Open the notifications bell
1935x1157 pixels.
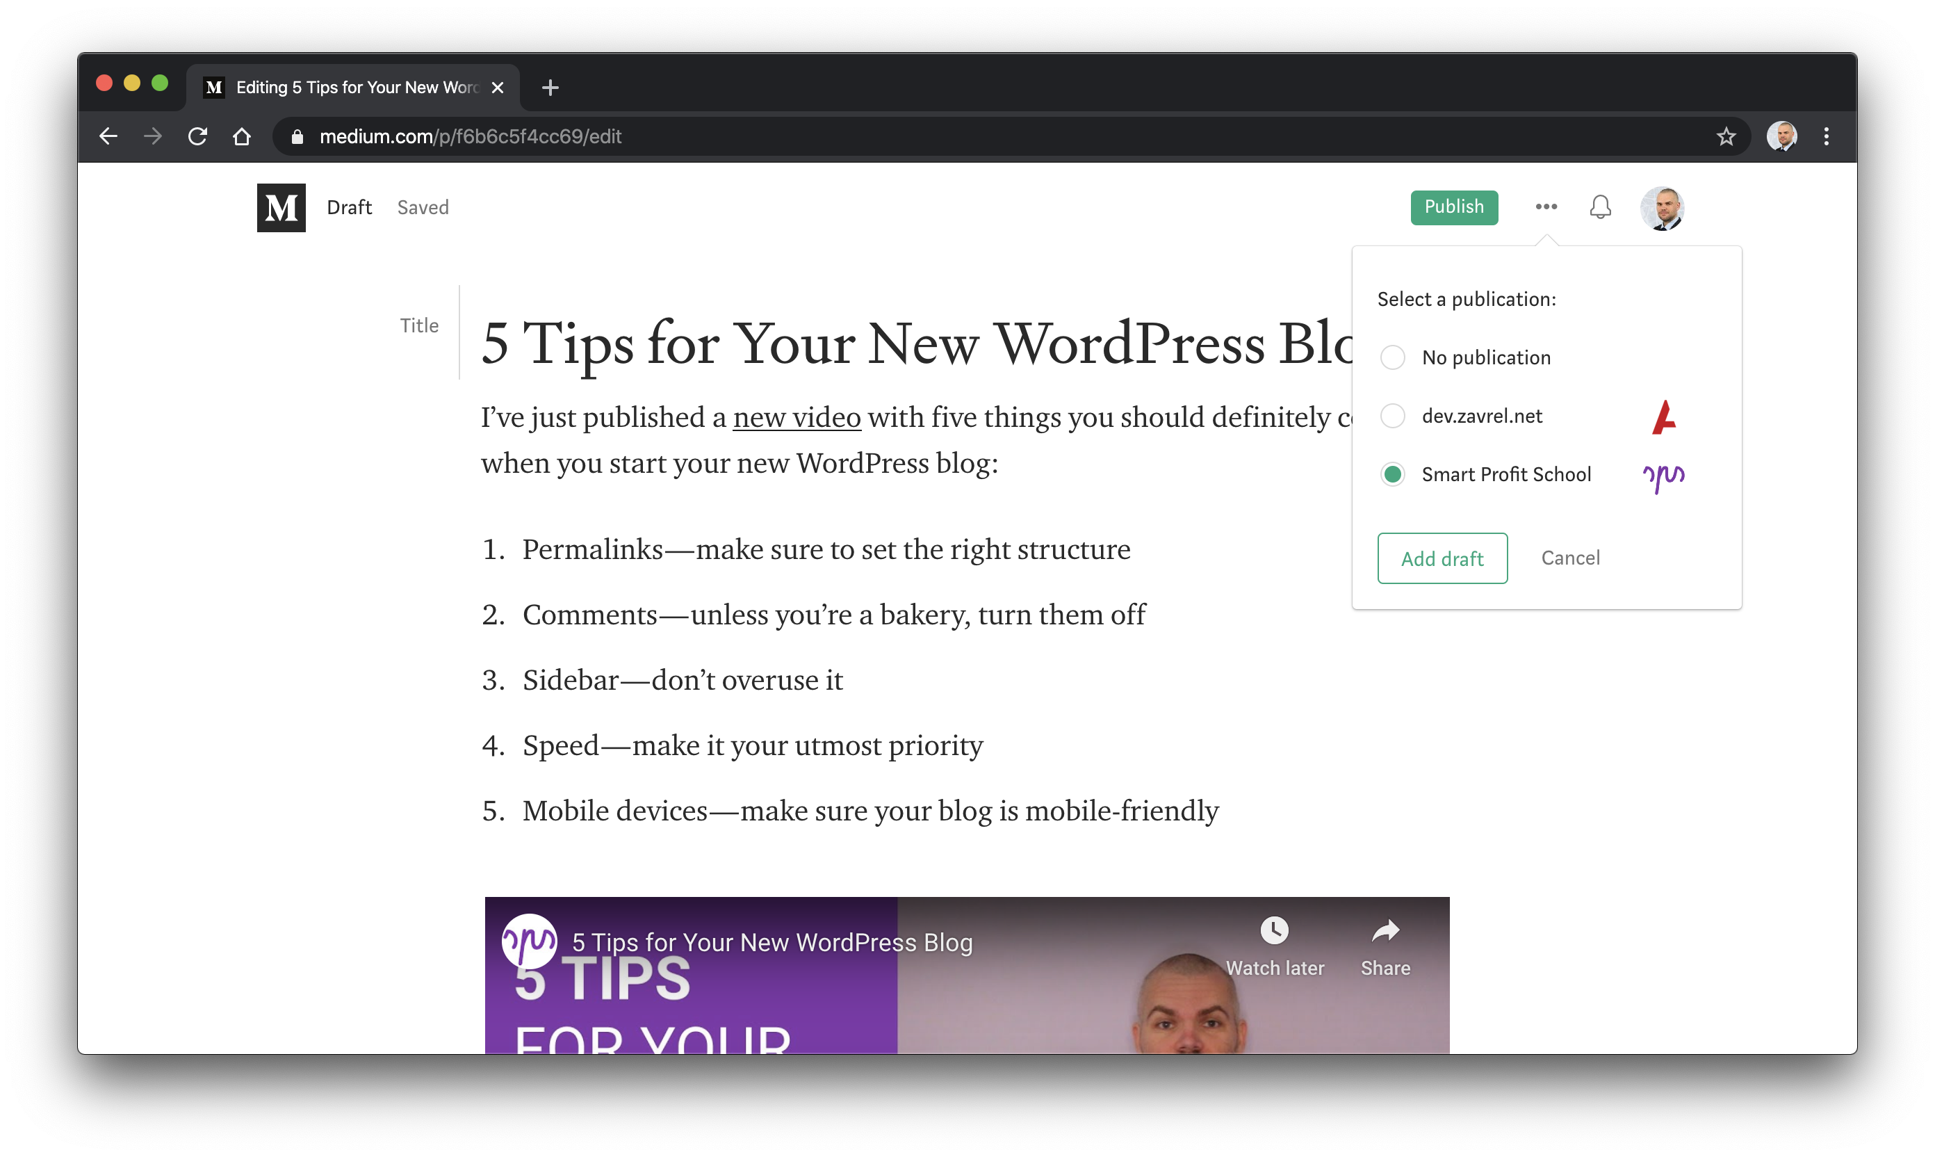[1599, 207]
